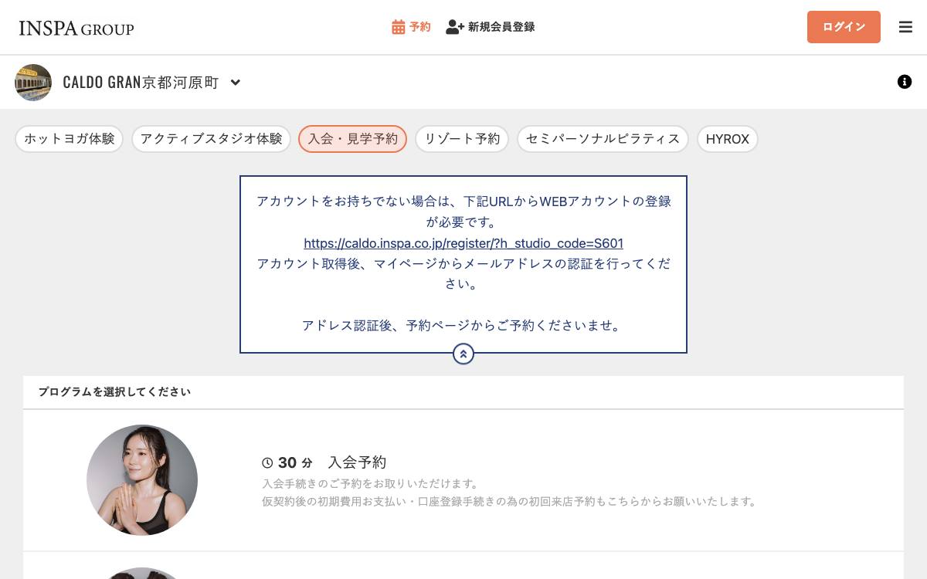Click the プログラムを選択してください heading
This screenshot has height=579, width=927.
click(114, 392)
